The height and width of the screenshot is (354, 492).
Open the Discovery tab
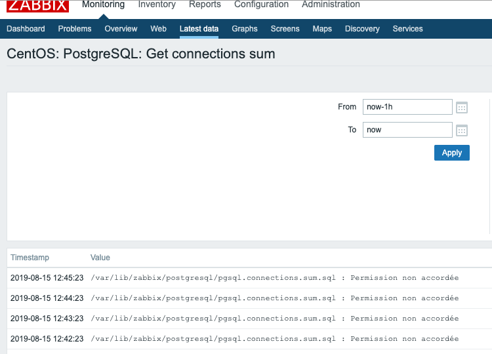(x=362, y=29)
